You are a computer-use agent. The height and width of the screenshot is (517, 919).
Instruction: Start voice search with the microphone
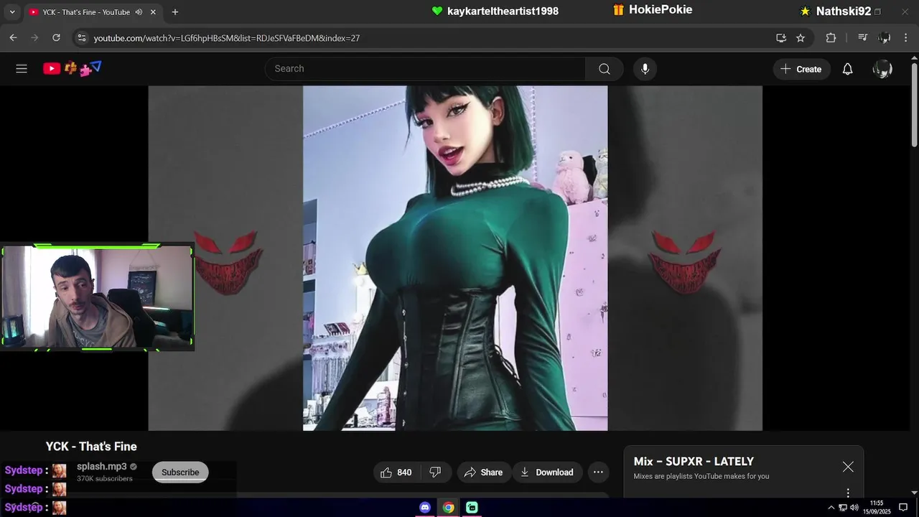(x=645, y=69)
